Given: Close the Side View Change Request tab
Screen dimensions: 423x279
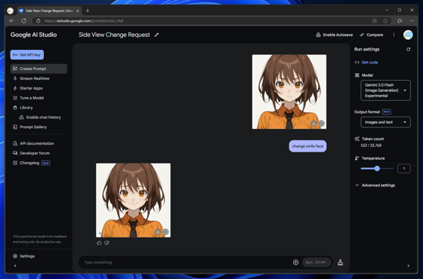Looking at the screenshot, I should click(77, 11).
